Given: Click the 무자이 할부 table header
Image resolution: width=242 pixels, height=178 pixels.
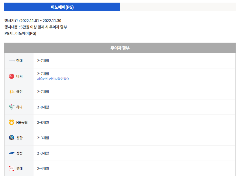Looking at the screenshot, I should pyautogui.click(x=120, y=48).
